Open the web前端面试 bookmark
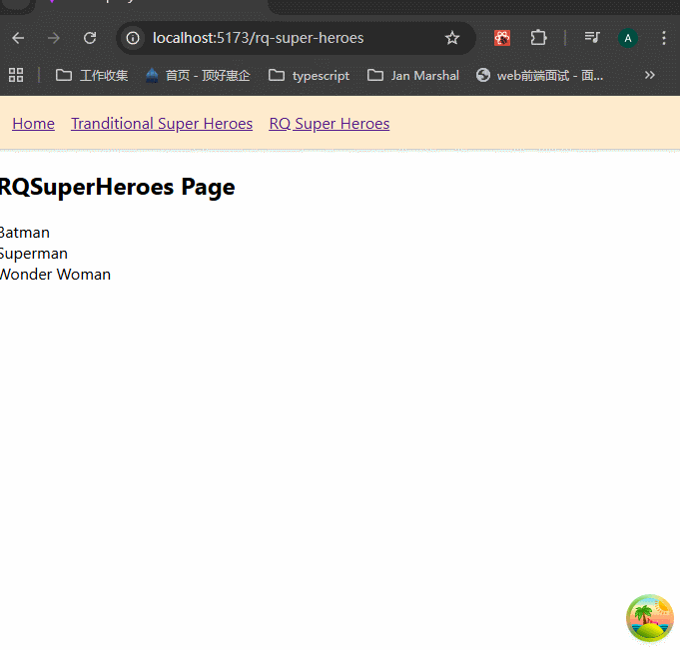The width and height of the screenshot is (680, 650). [539, 75]
